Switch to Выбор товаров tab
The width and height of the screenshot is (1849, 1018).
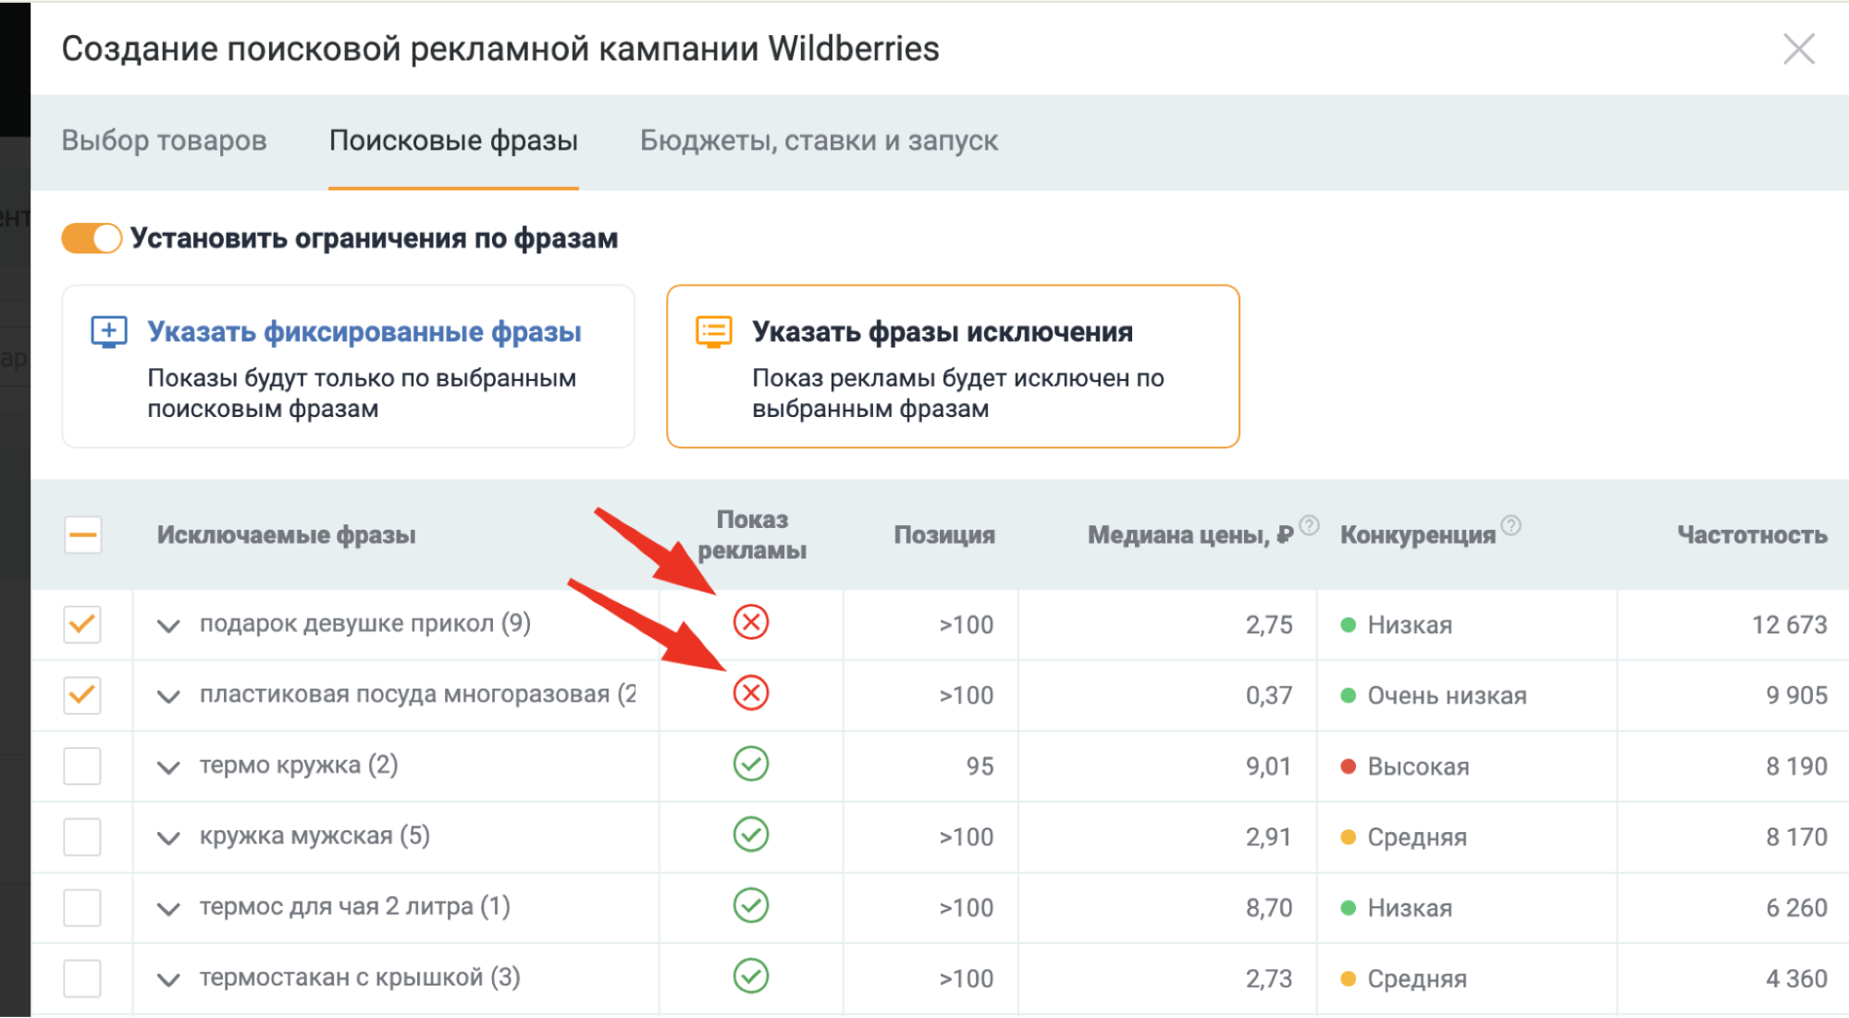(x=164, y=141)
